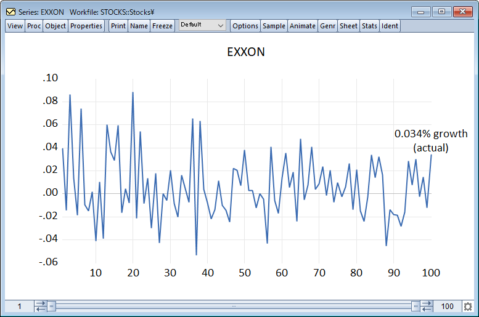Click the right handle of the sample slider
This screenshot has width=479, height=317.
(416, 306)
